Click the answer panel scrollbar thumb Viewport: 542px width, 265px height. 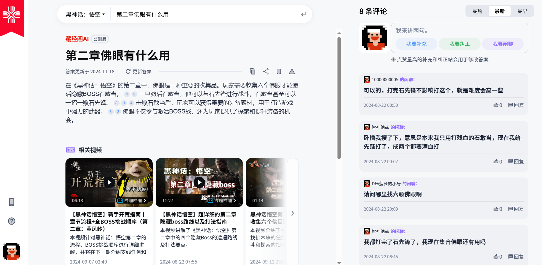tap(339, 98)
